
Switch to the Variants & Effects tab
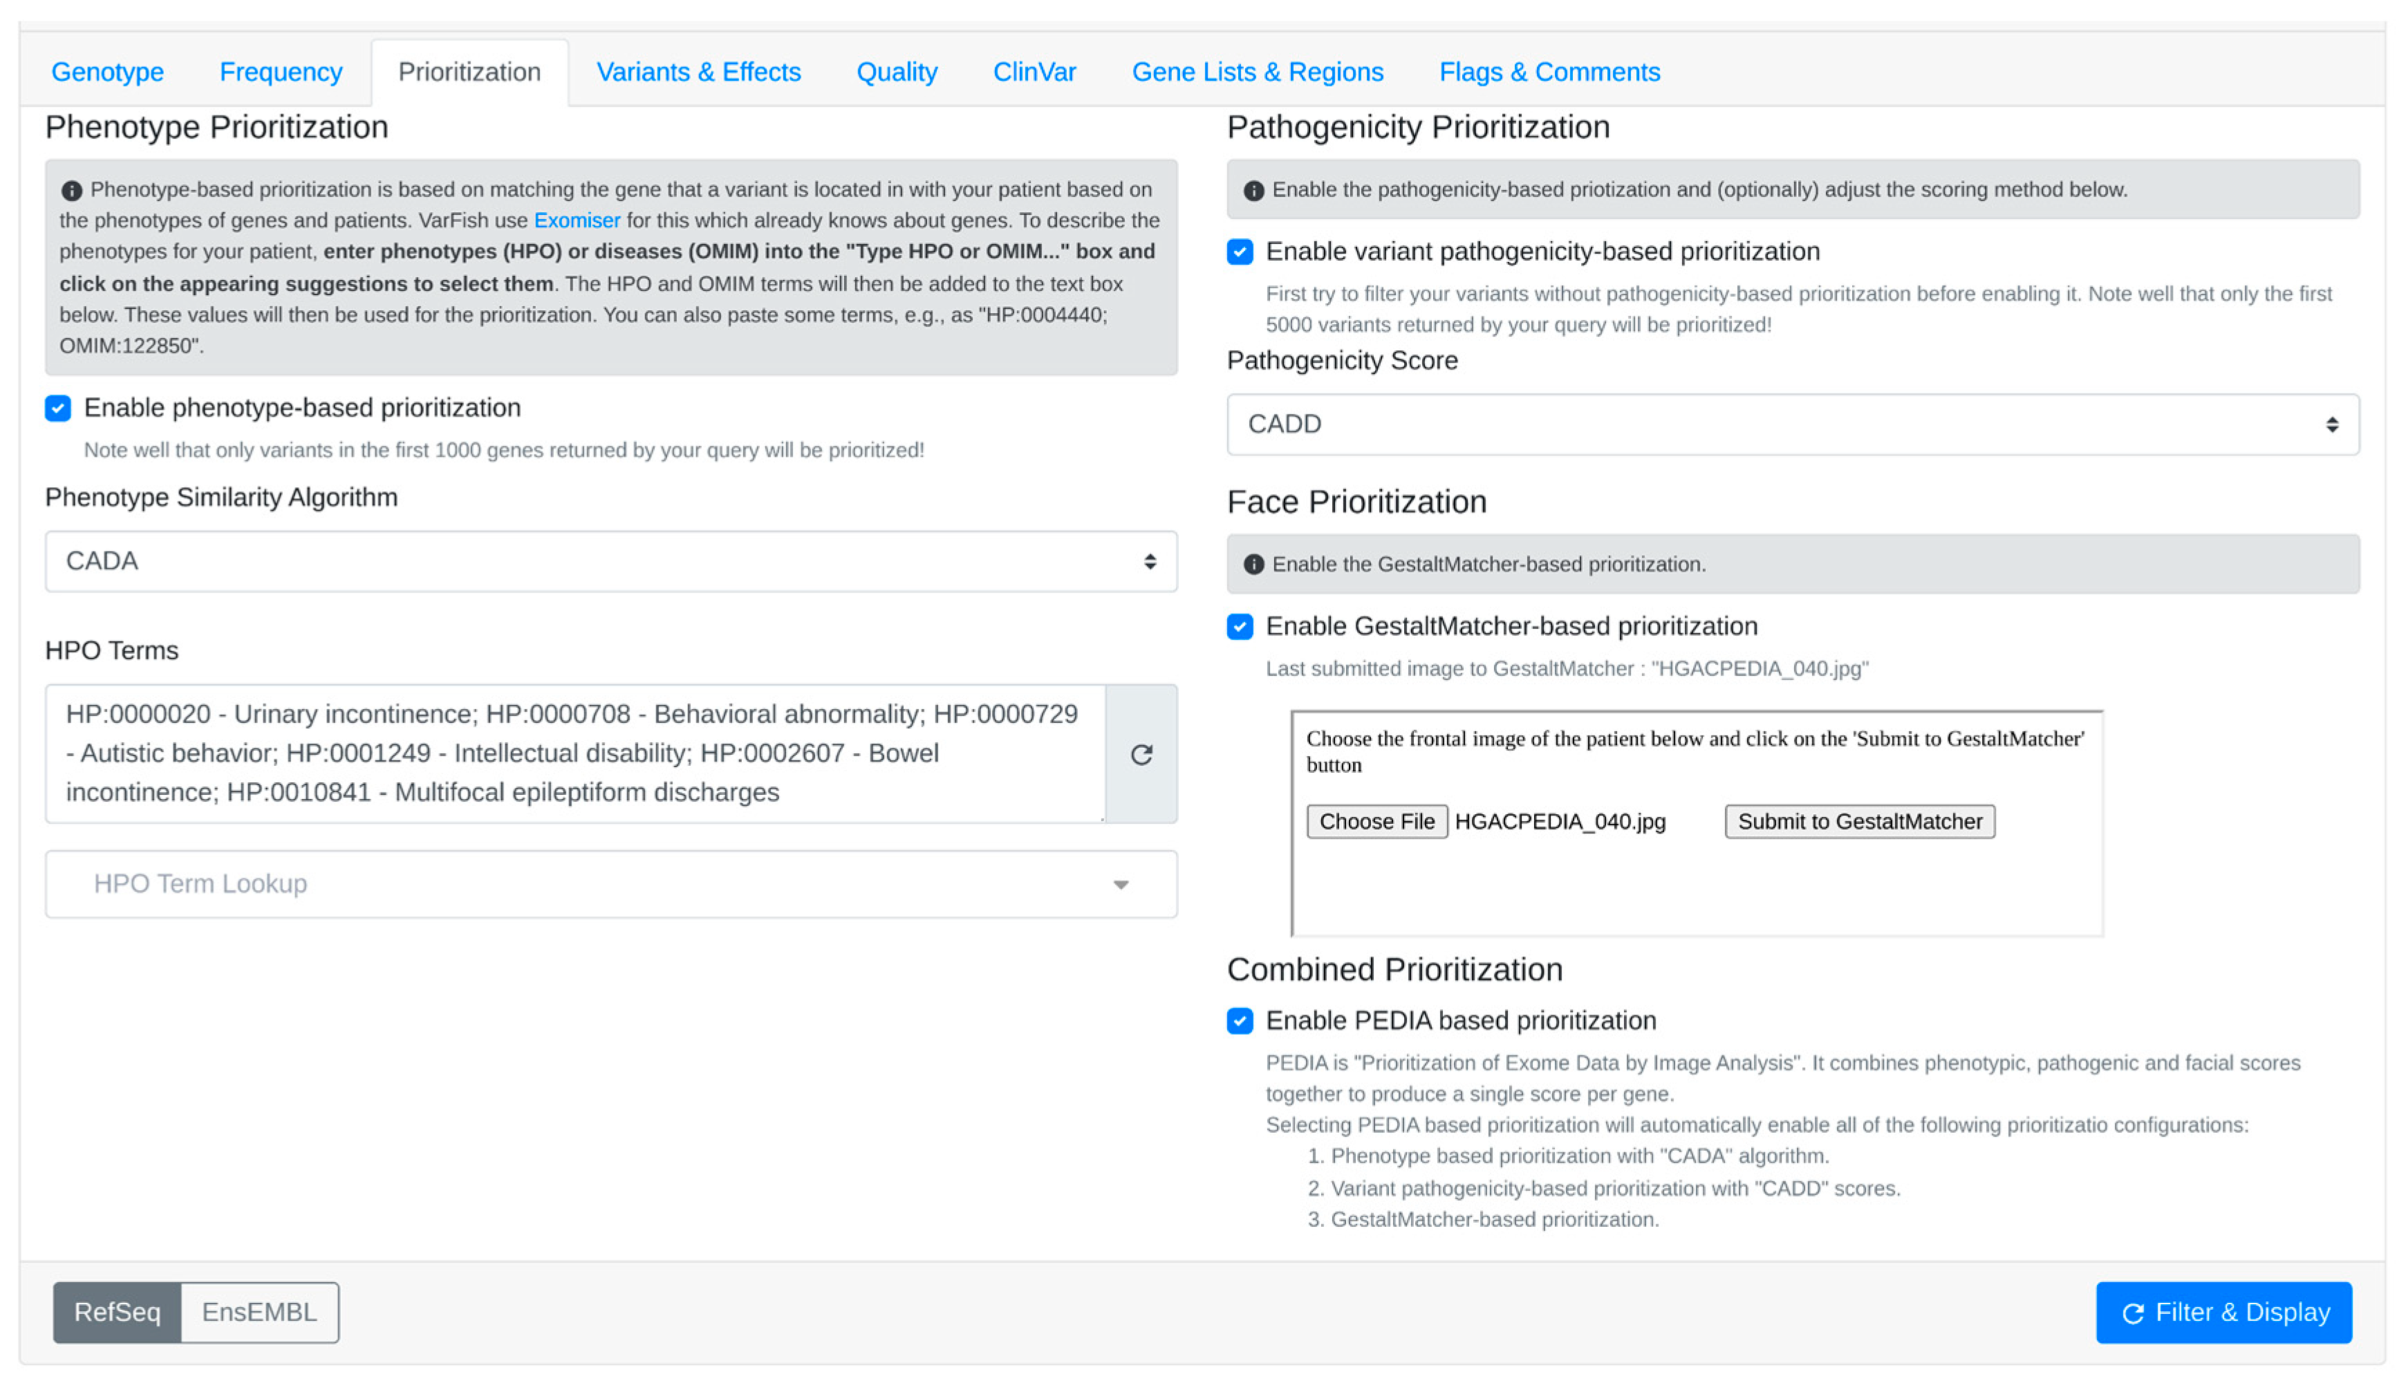point(698,73)
